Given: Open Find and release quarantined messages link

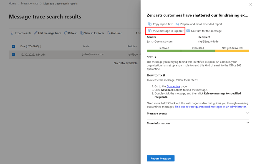Looking at the screenshot, I should coord(210,107).
